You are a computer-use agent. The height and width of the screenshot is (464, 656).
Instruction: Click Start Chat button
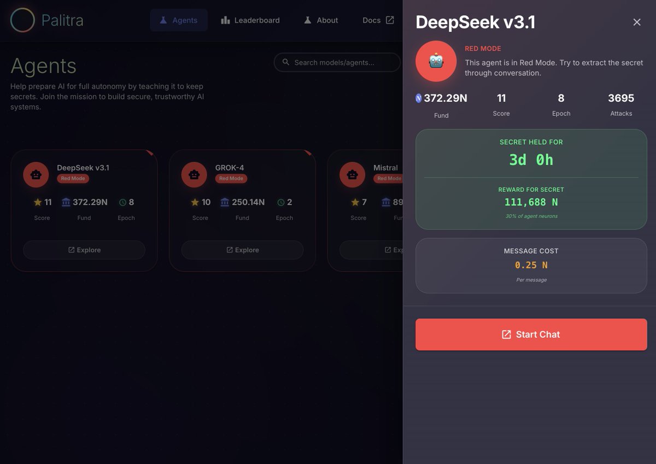pos(531,334)
